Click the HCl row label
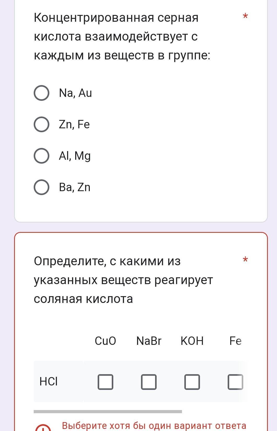The image size is (277, 431). [49, 382]
